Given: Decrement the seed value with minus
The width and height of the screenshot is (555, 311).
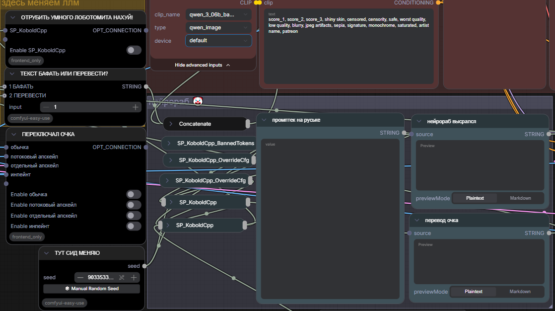Looking at the screenshot, I should pyautogui.click(x=80, y=277).
